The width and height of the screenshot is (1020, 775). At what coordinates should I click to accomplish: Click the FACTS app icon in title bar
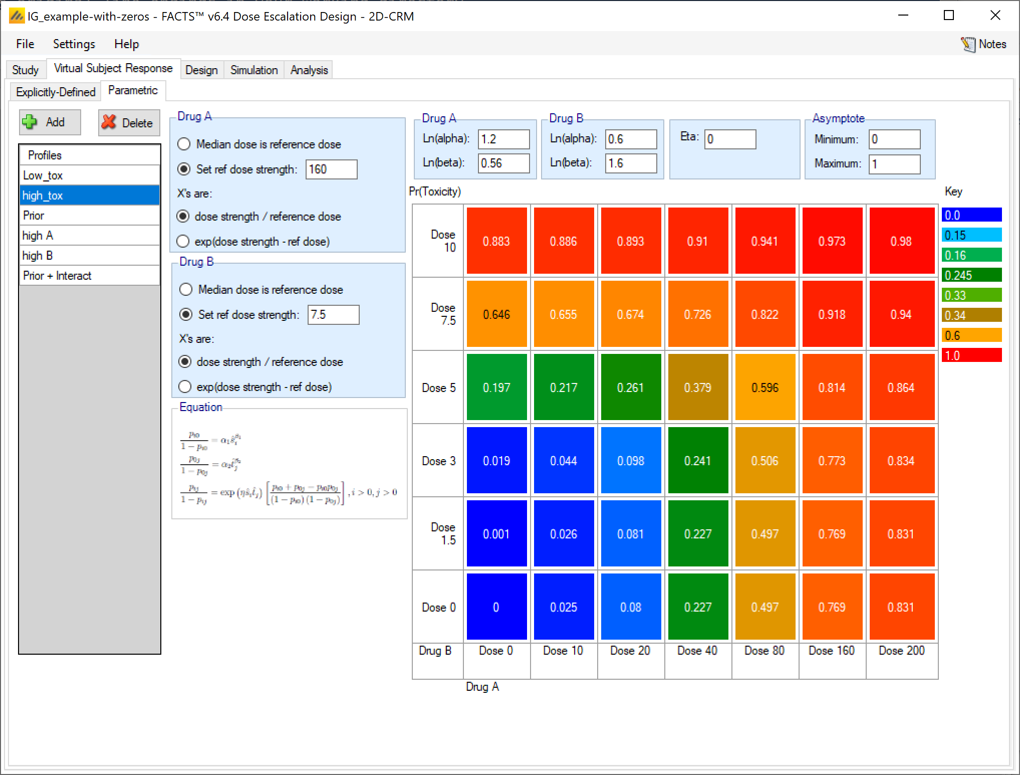17,17
